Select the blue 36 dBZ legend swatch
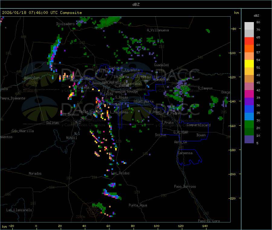Image resolution: width=272 pixels, height=230 pixels. (249, 109)
